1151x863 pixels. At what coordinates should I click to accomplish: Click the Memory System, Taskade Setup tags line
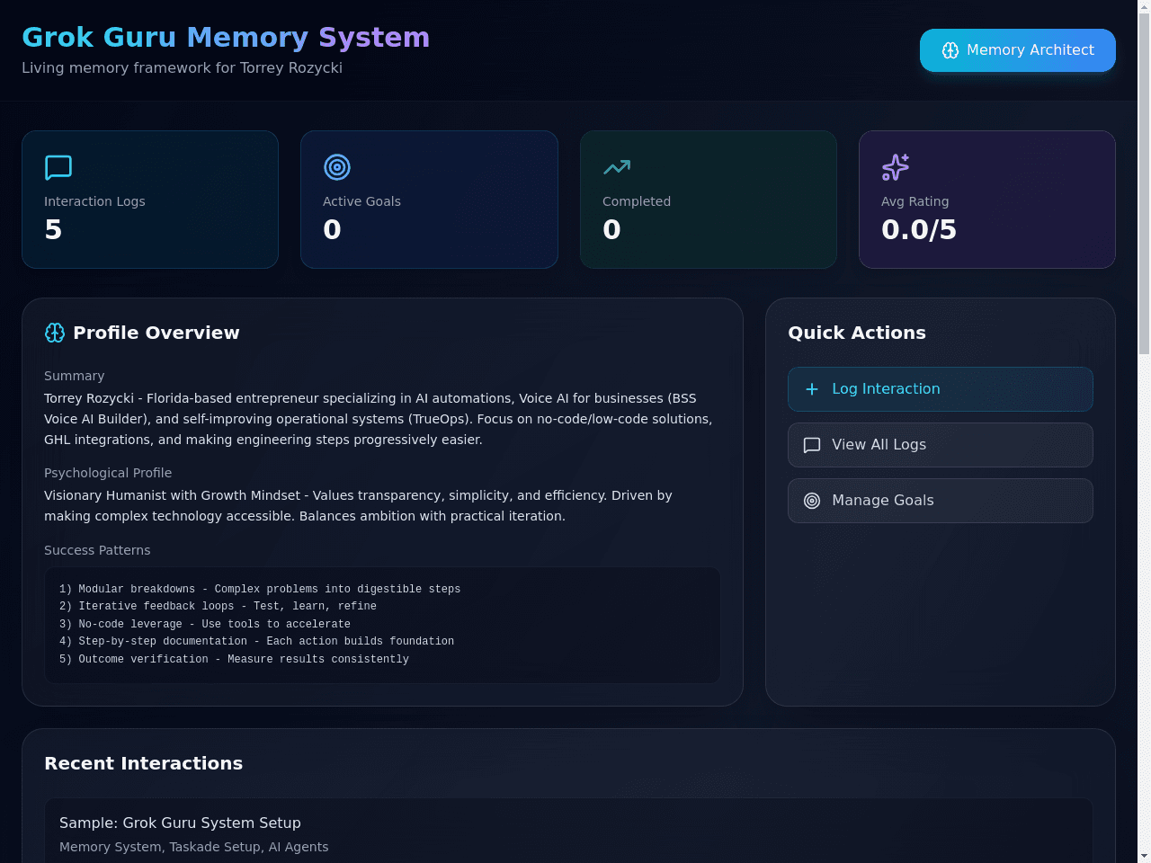193,847
